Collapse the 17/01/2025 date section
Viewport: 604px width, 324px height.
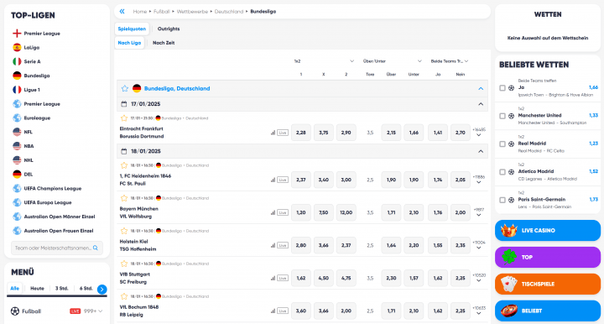pyautogui.click(x=481, y=104)
